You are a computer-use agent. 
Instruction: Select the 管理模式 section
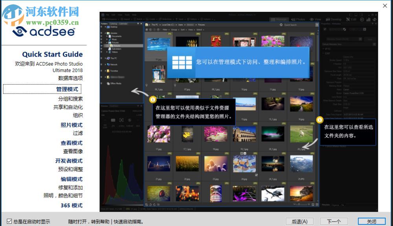[x=42, y=89]
